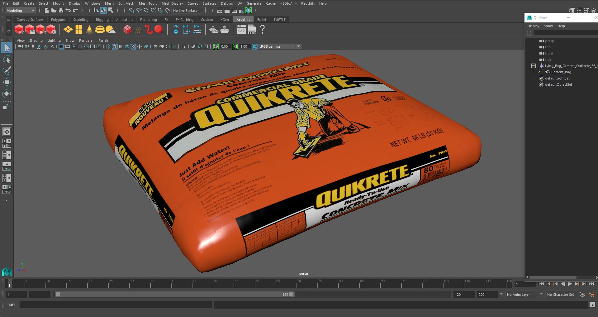The width and height of the screenshot is (598, 317).
Task: Switch to the XGen shelf tab
Action: (225, 20)
